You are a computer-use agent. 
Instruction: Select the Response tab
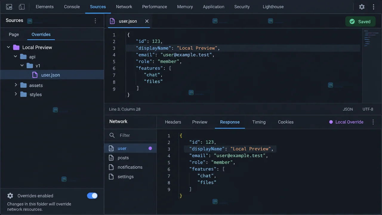coord(230,122)
